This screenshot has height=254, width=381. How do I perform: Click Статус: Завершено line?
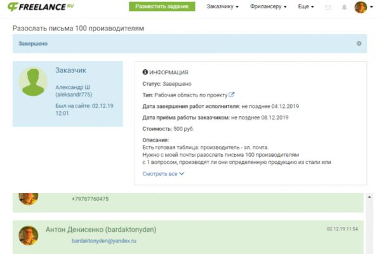coord(166,84)
